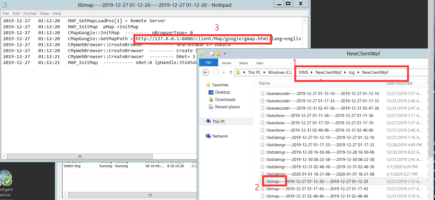Image resolution: width=435 pixels, height=200 pixels.
Task: Select file libavdecoder 2019-12-27 01-17-33
Action: (x=323, y=101)
